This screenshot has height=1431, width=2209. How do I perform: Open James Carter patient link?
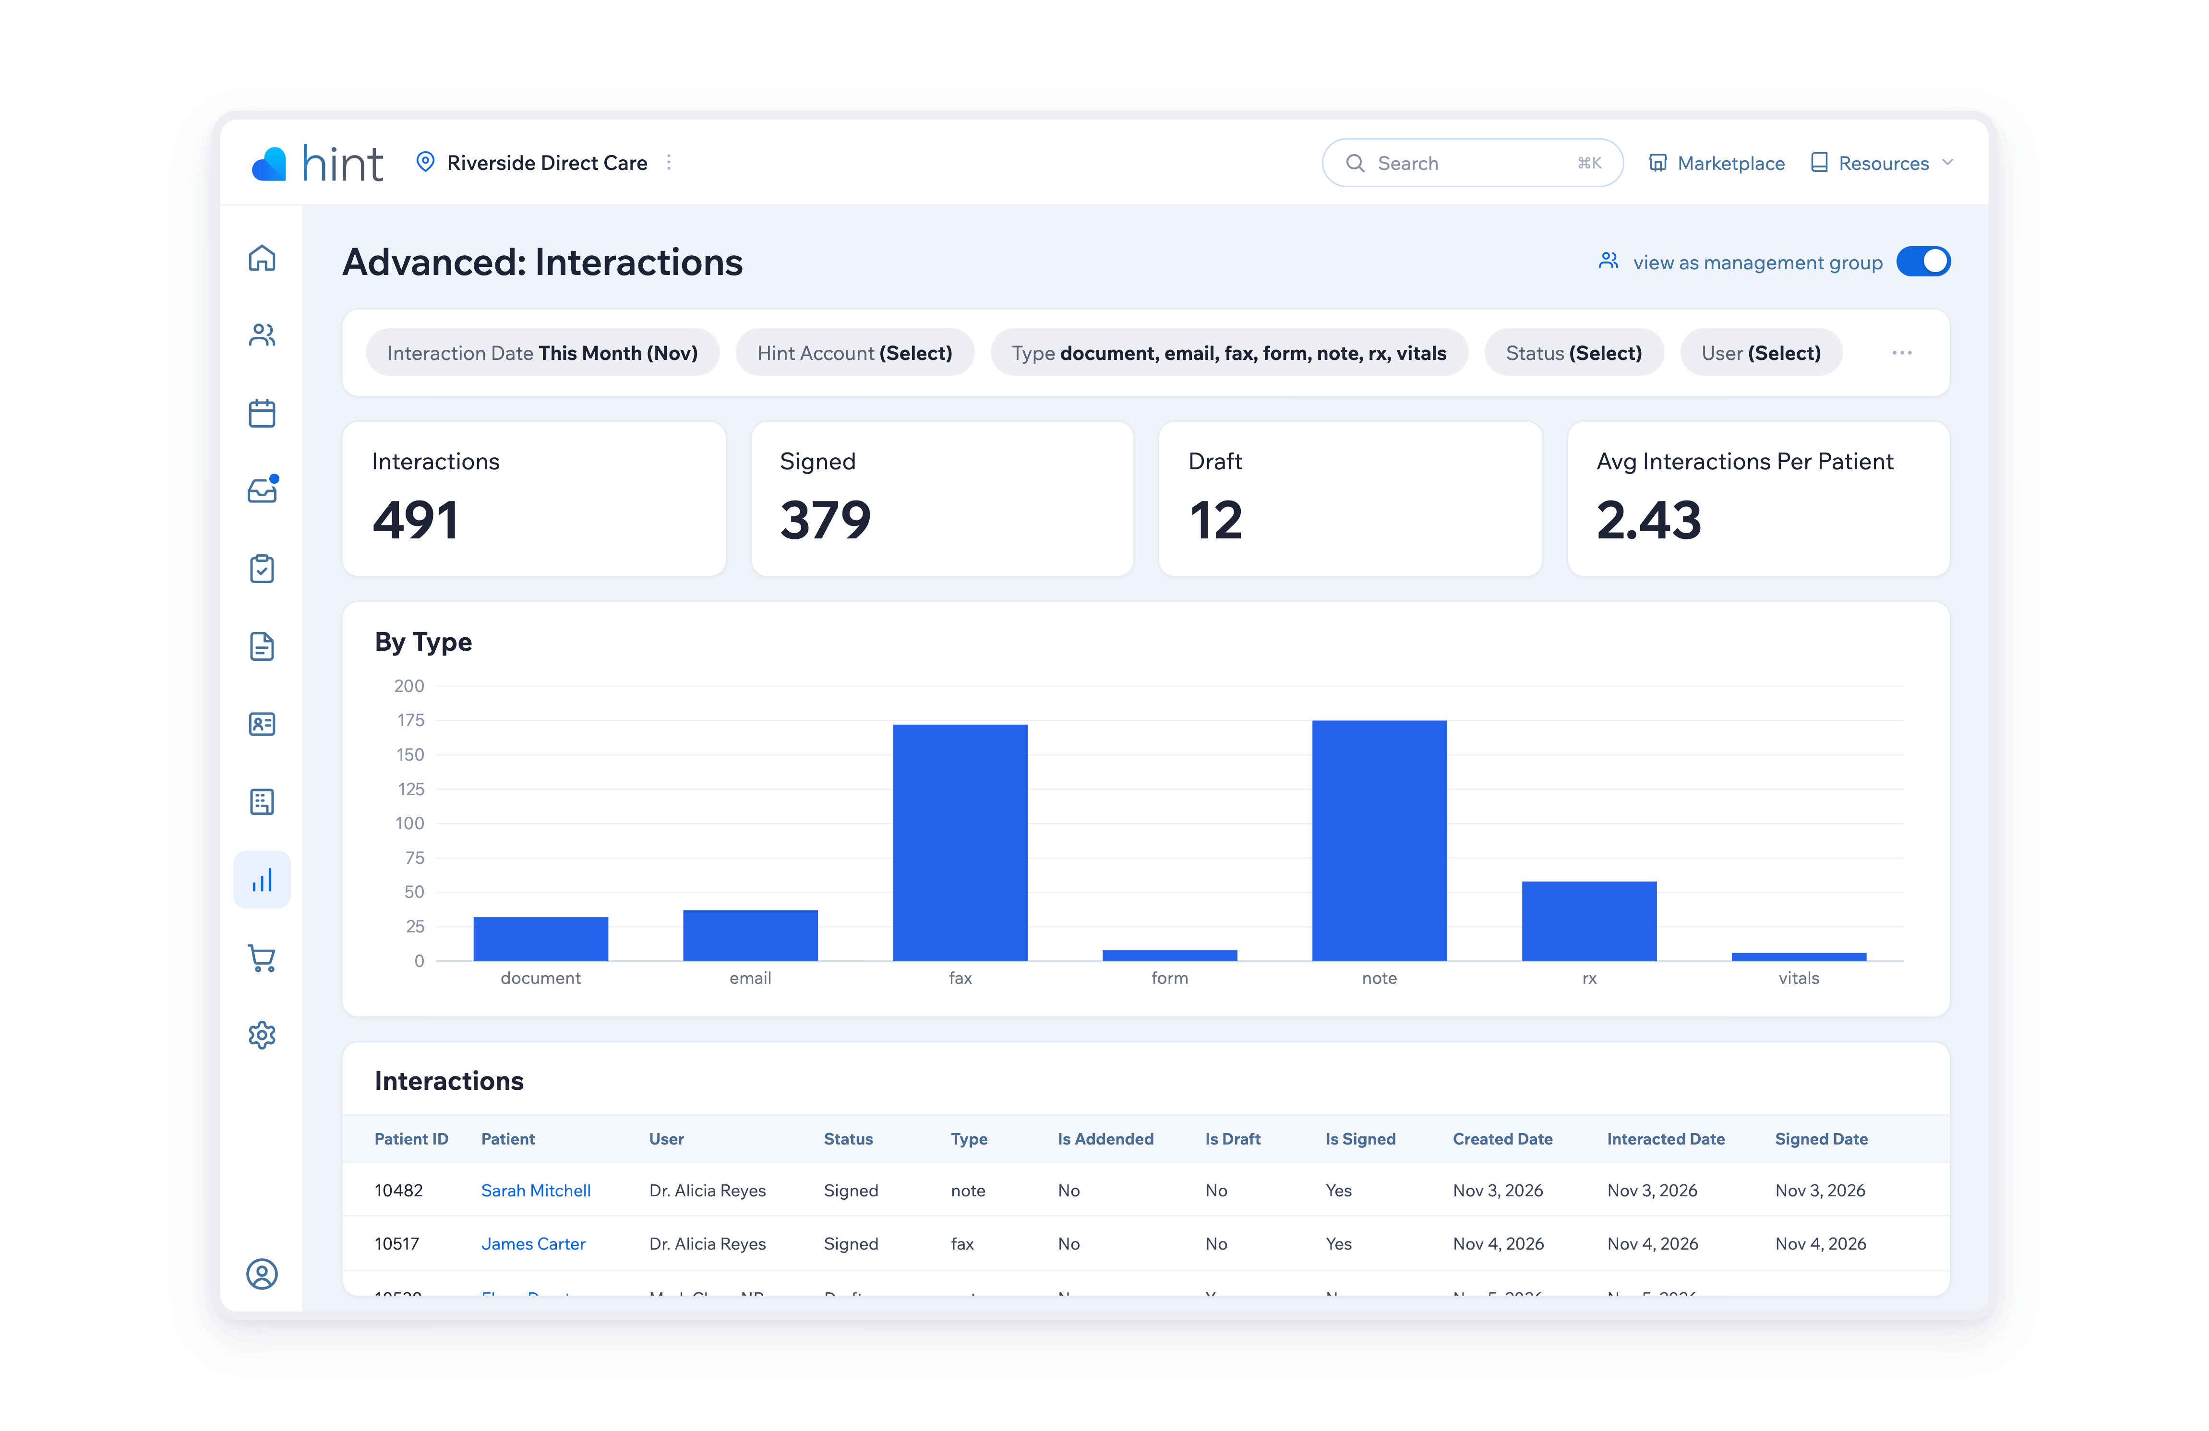[x=533, y=1243]
